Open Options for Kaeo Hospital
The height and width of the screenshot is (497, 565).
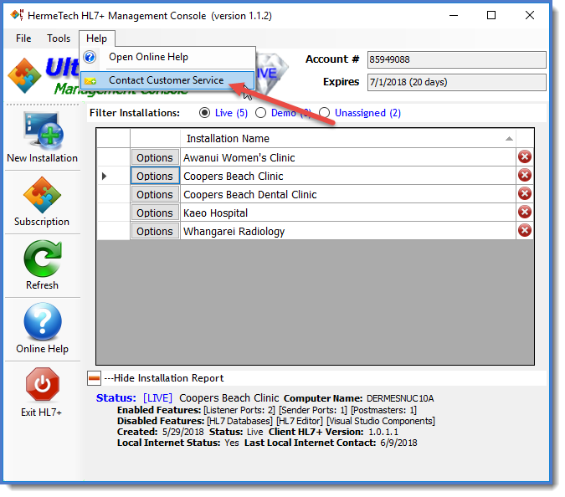point(155,213)
